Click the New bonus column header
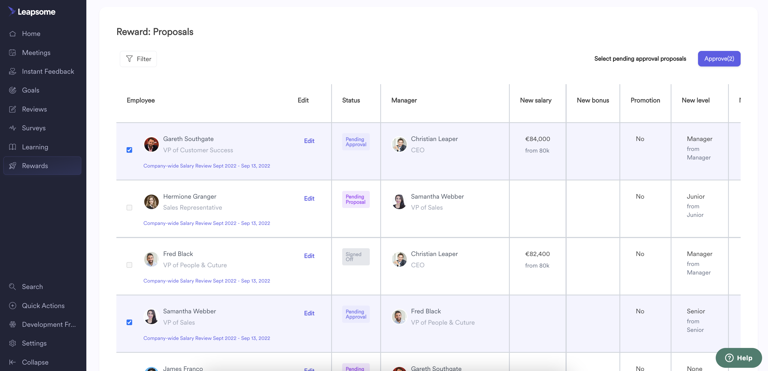Viewport: 768px width, 371px height. pyautogui.click(x=593, y=101)
